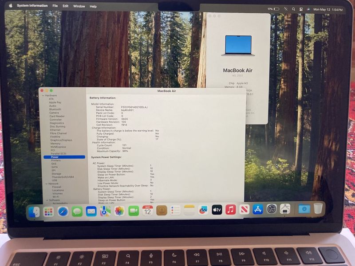
Task: Open Launchpad in the Dock
Action: coord(48,212)
